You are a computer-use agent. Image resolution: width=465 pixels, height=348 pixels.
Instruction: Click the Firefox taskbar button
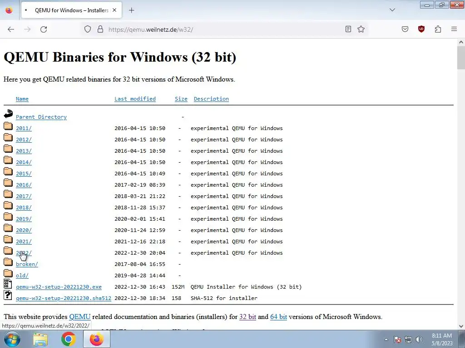[97, 339]
